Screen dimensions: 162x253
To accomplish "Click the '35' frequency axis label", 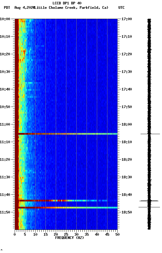I will pos(87,235).
